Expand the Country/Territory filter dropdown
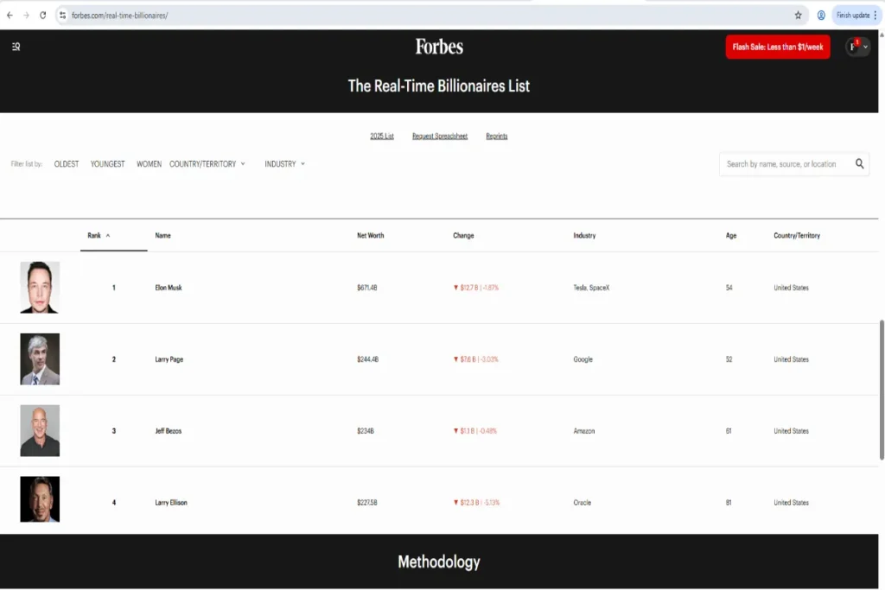Viewport: 885px width, 590px height. 207,163
